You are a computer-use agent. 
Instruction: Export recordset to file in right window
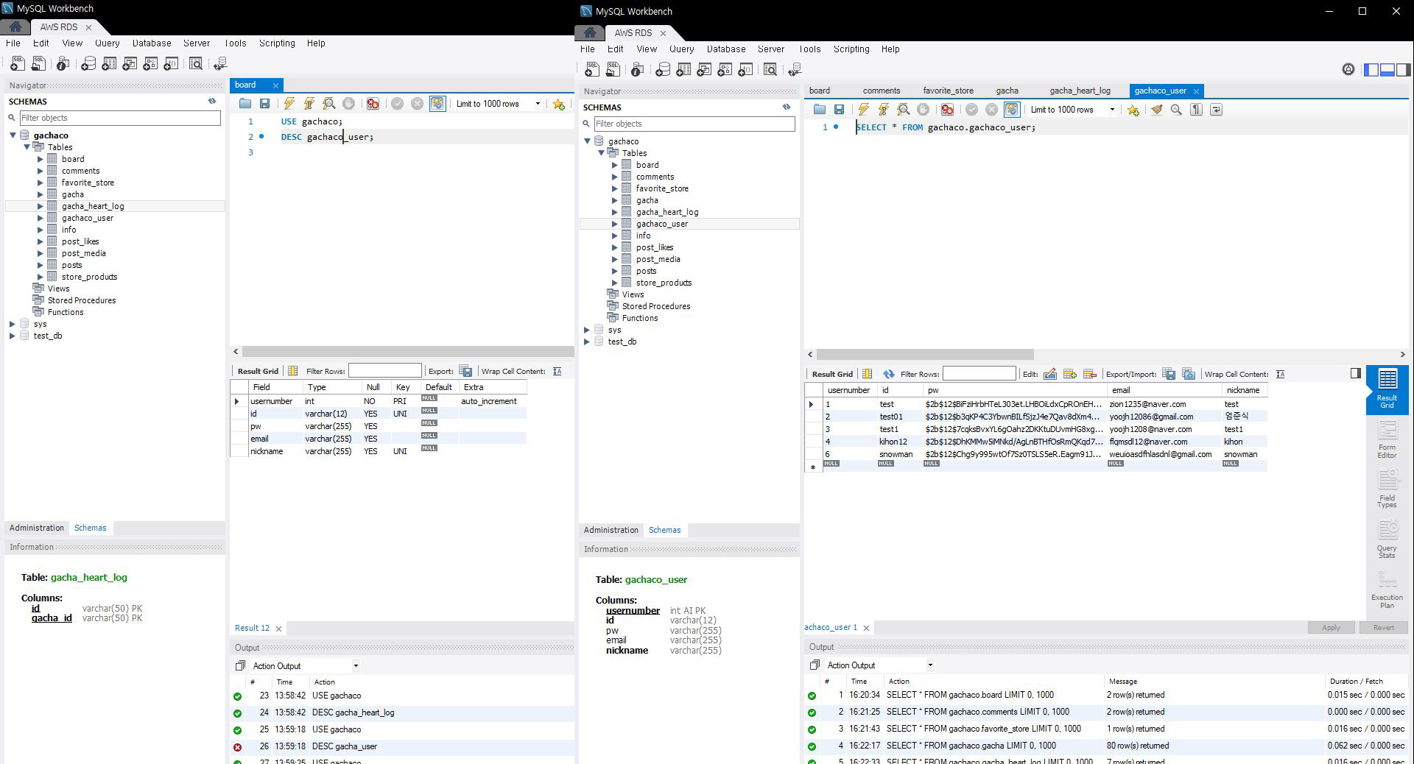(x=1169, y=374)
